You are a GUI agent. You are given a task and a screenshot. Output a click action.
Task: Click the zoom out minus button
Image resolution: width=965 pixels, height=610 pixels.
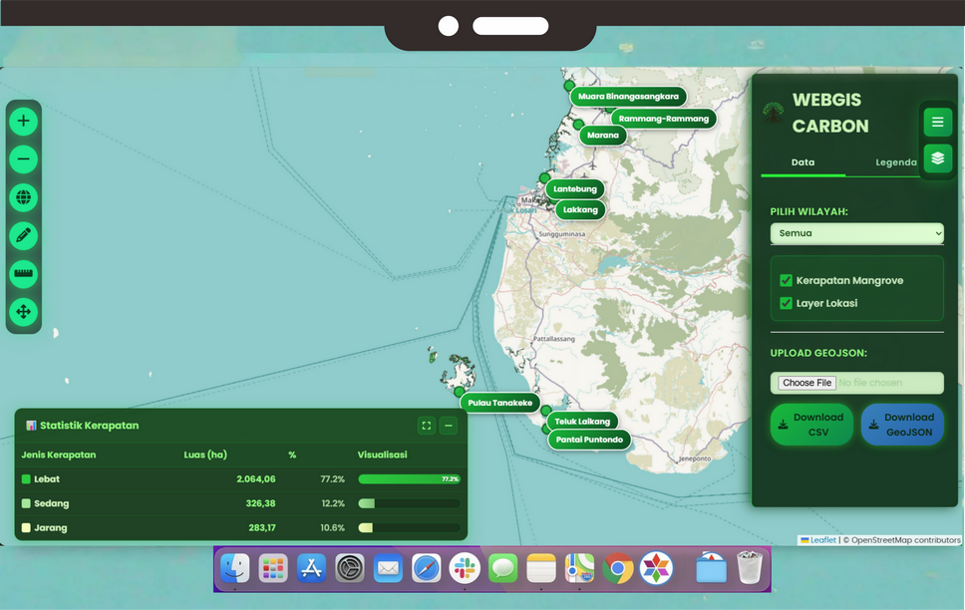coord(24,159)
